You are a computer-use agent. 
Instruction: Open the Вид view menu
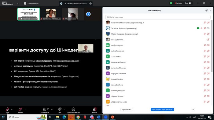coord(188,3)
